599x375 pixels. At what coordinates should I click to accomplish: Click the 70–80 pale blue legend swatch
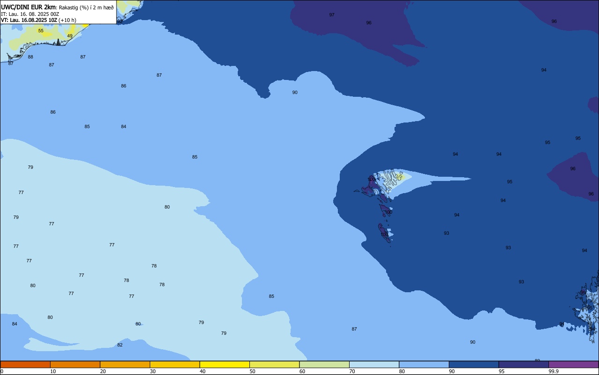(x=374, y=364)
